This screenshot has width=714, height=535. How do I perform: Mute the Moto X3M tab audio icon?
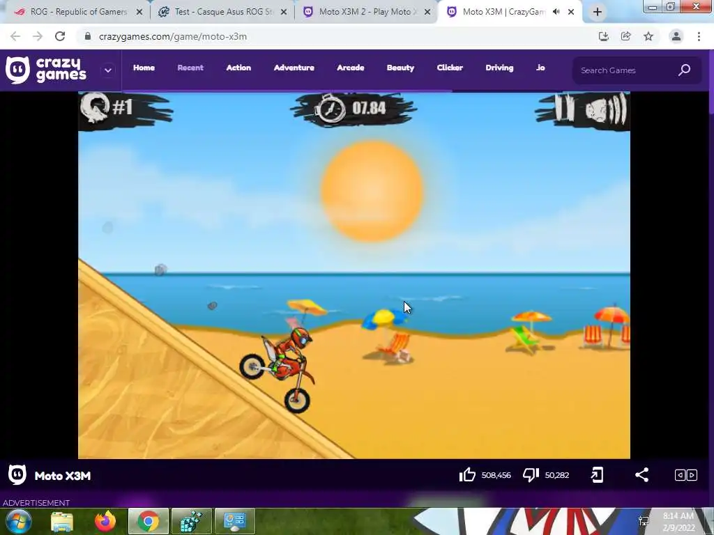coord(556,12)
